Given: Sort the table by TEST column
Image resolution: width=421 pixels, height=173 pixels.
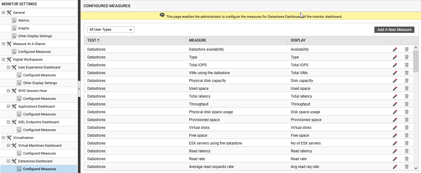Looking at the screenshot, I should 93,40.
